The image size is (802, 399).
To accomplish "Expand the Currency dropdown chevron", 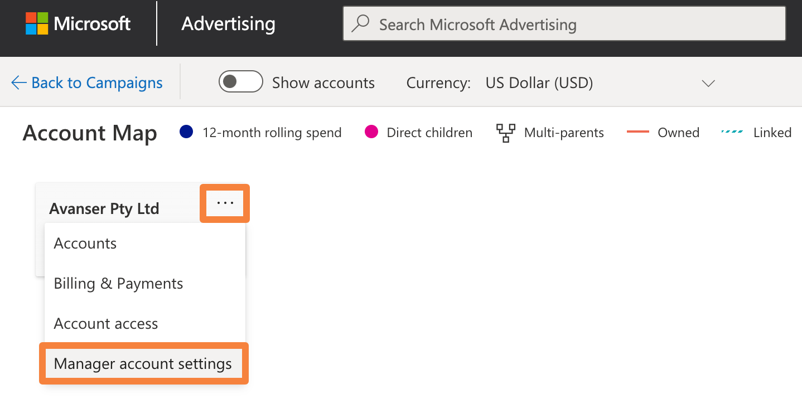I will click(x=708, y=84).
